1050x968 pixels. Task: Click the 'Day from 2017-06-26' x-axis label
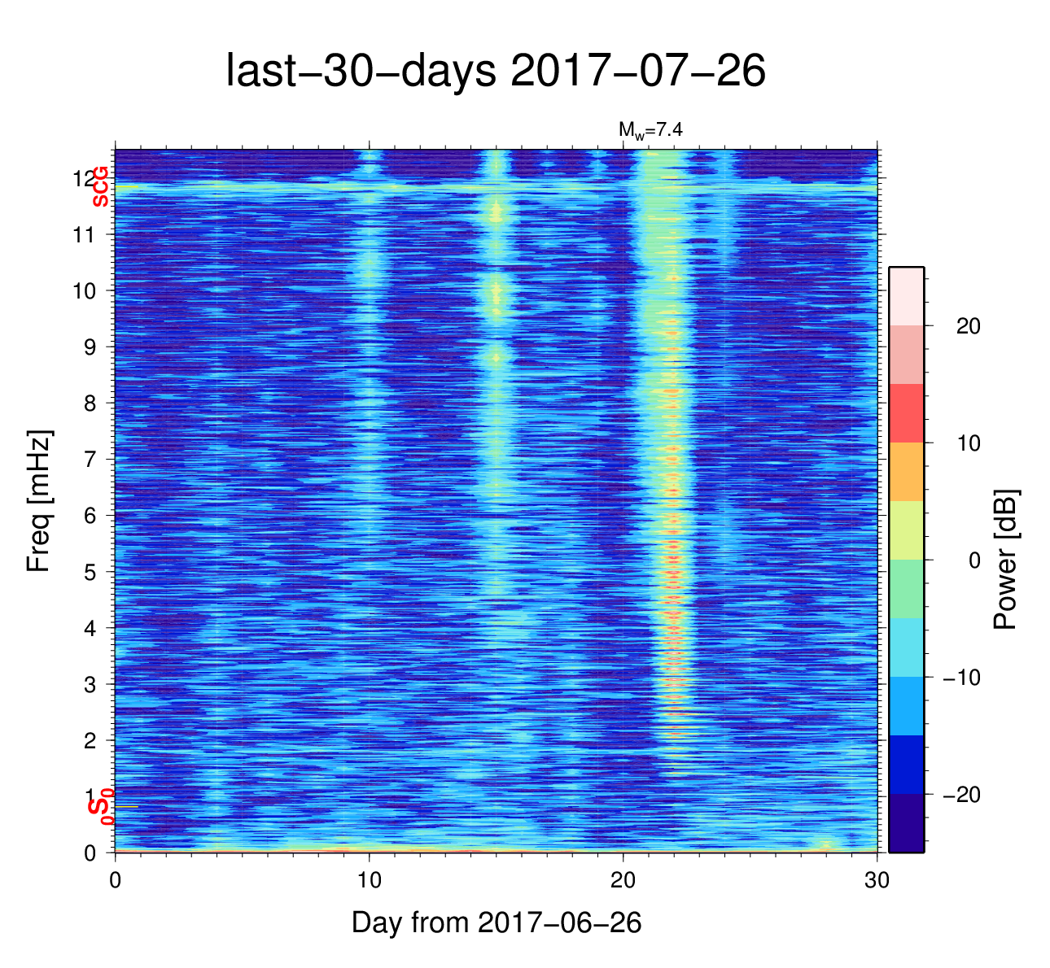pyautogui.click(x=496, y=922)
